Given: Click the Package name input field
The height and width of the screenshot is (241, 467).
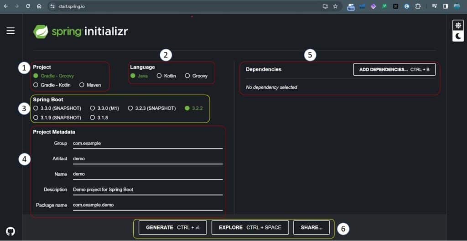Looking at the screenshot, I should click(148, 205).
